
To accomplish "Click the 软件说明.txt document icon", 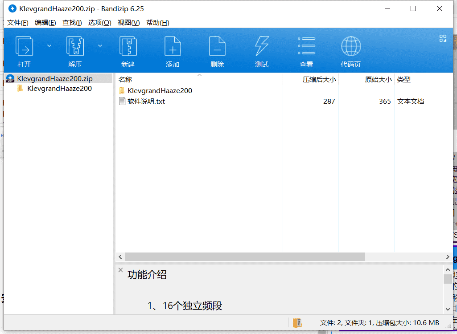I will point(122,102).
